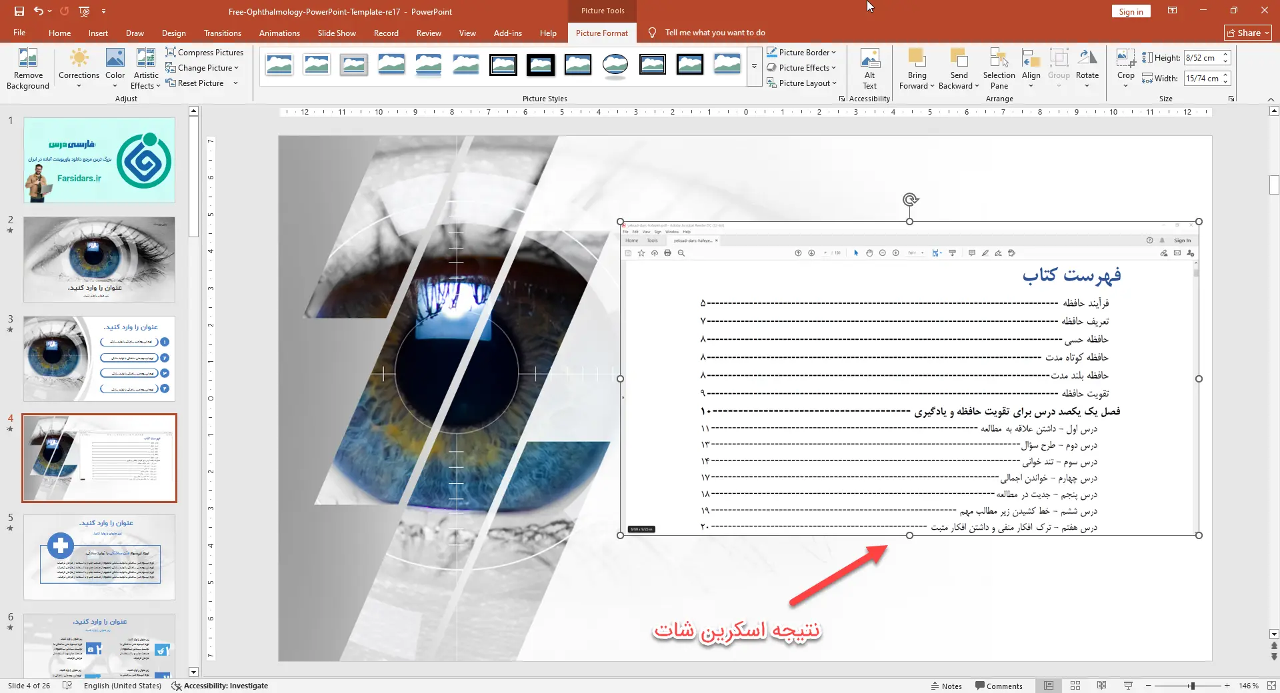Switch to Slide Sorter view
The image size is (1280, 693).
tap(1075, 686)
